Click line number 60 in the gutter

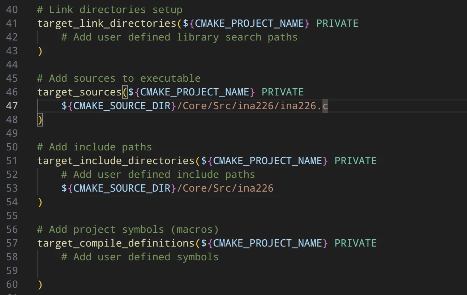coord(12,284)
